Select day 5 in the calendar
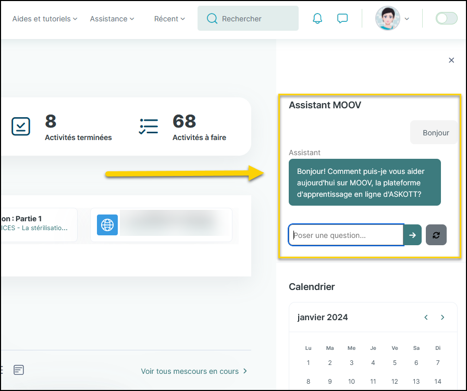This screenshot has height=391, width=467. [395, 363]
